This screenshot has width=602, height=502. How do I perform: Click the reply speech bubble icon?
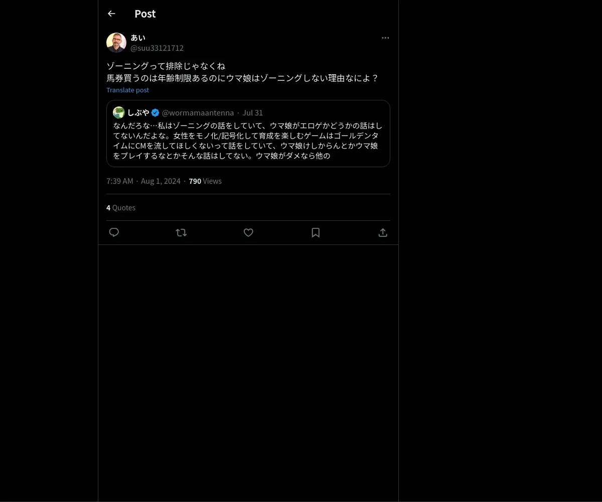[114, 232]
